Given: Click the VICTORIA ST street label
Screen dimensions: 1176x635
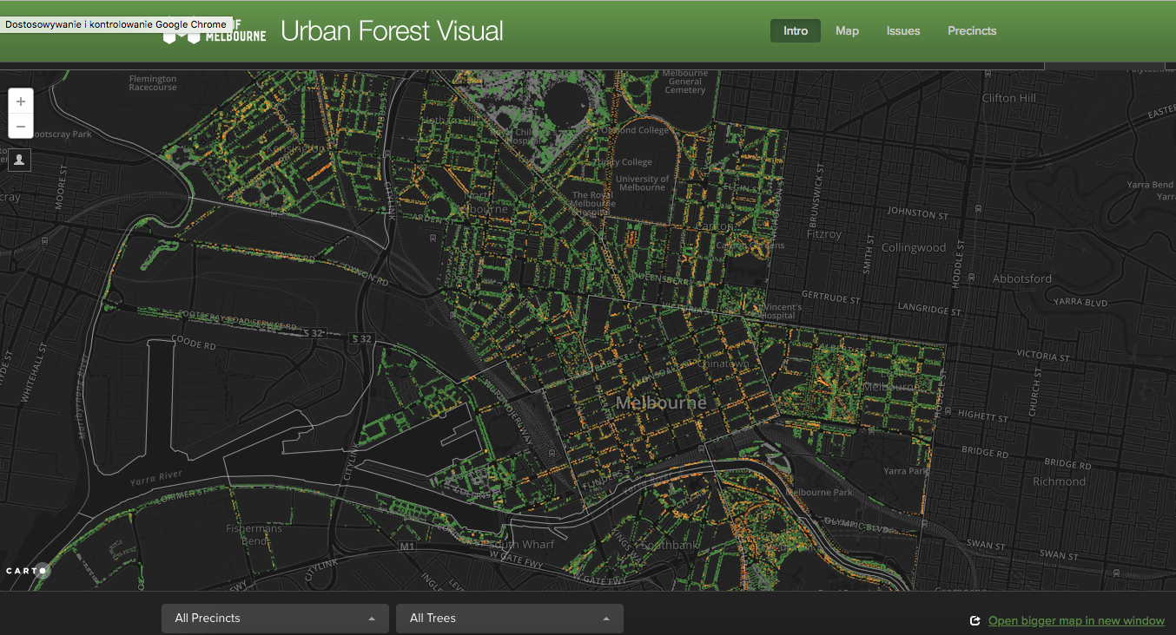Looking at the screenshot, I should tap(1042, 356).
